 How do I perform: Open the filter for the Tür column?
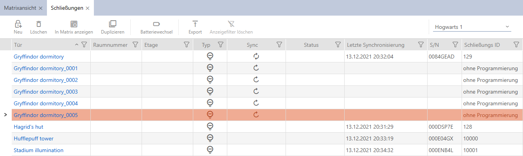pyautogui.click(x=84, y=45)
